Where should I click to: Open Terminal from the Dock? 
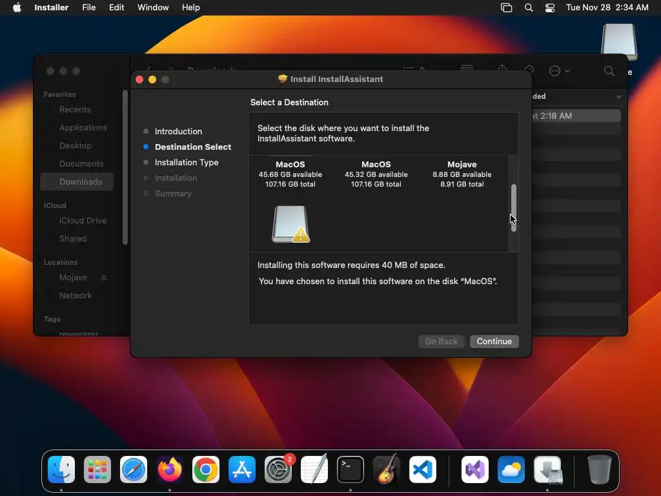pyautogui.click(x=351, y=470)
